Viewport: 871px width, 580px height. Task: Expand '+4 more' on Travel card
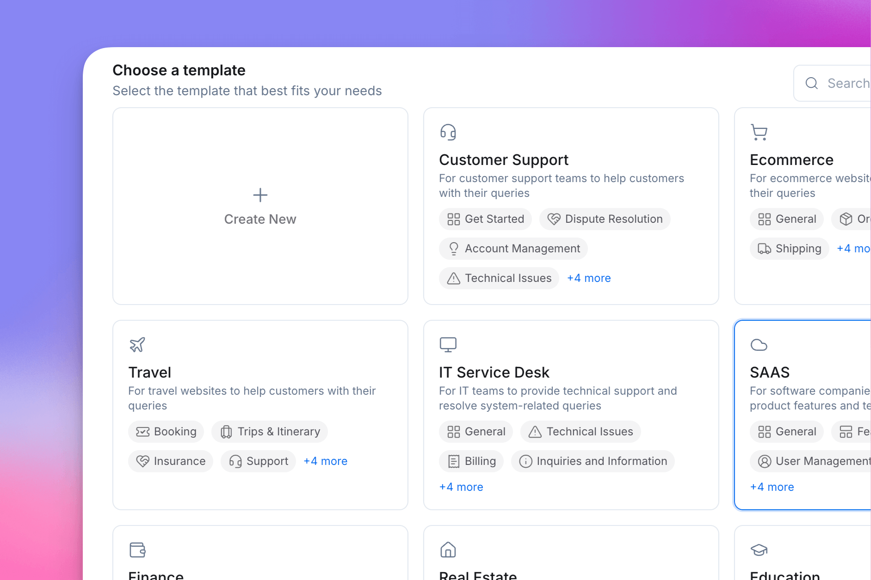click(x=325, y=461)
